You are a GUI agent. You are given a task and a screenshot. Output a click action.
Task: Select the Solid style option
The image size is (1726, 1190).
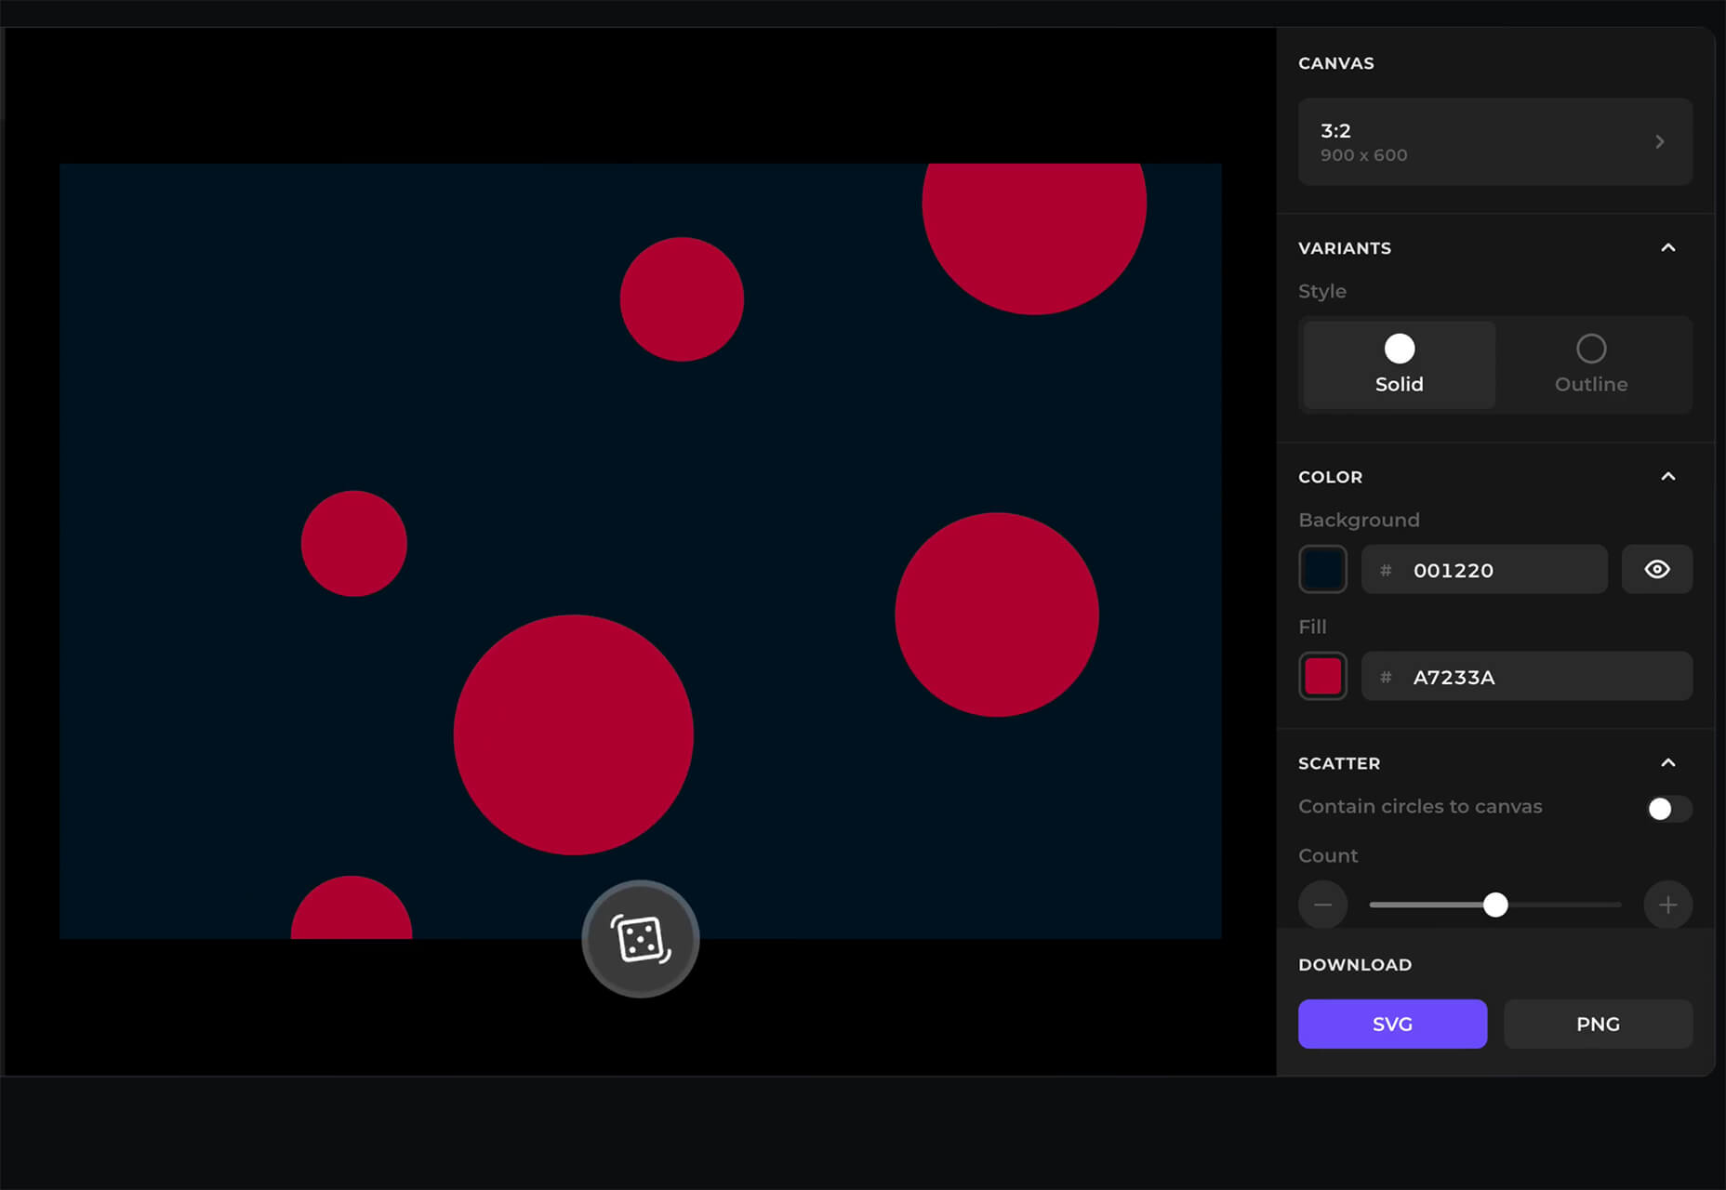pyautogui.click(x=1399, y=364)
